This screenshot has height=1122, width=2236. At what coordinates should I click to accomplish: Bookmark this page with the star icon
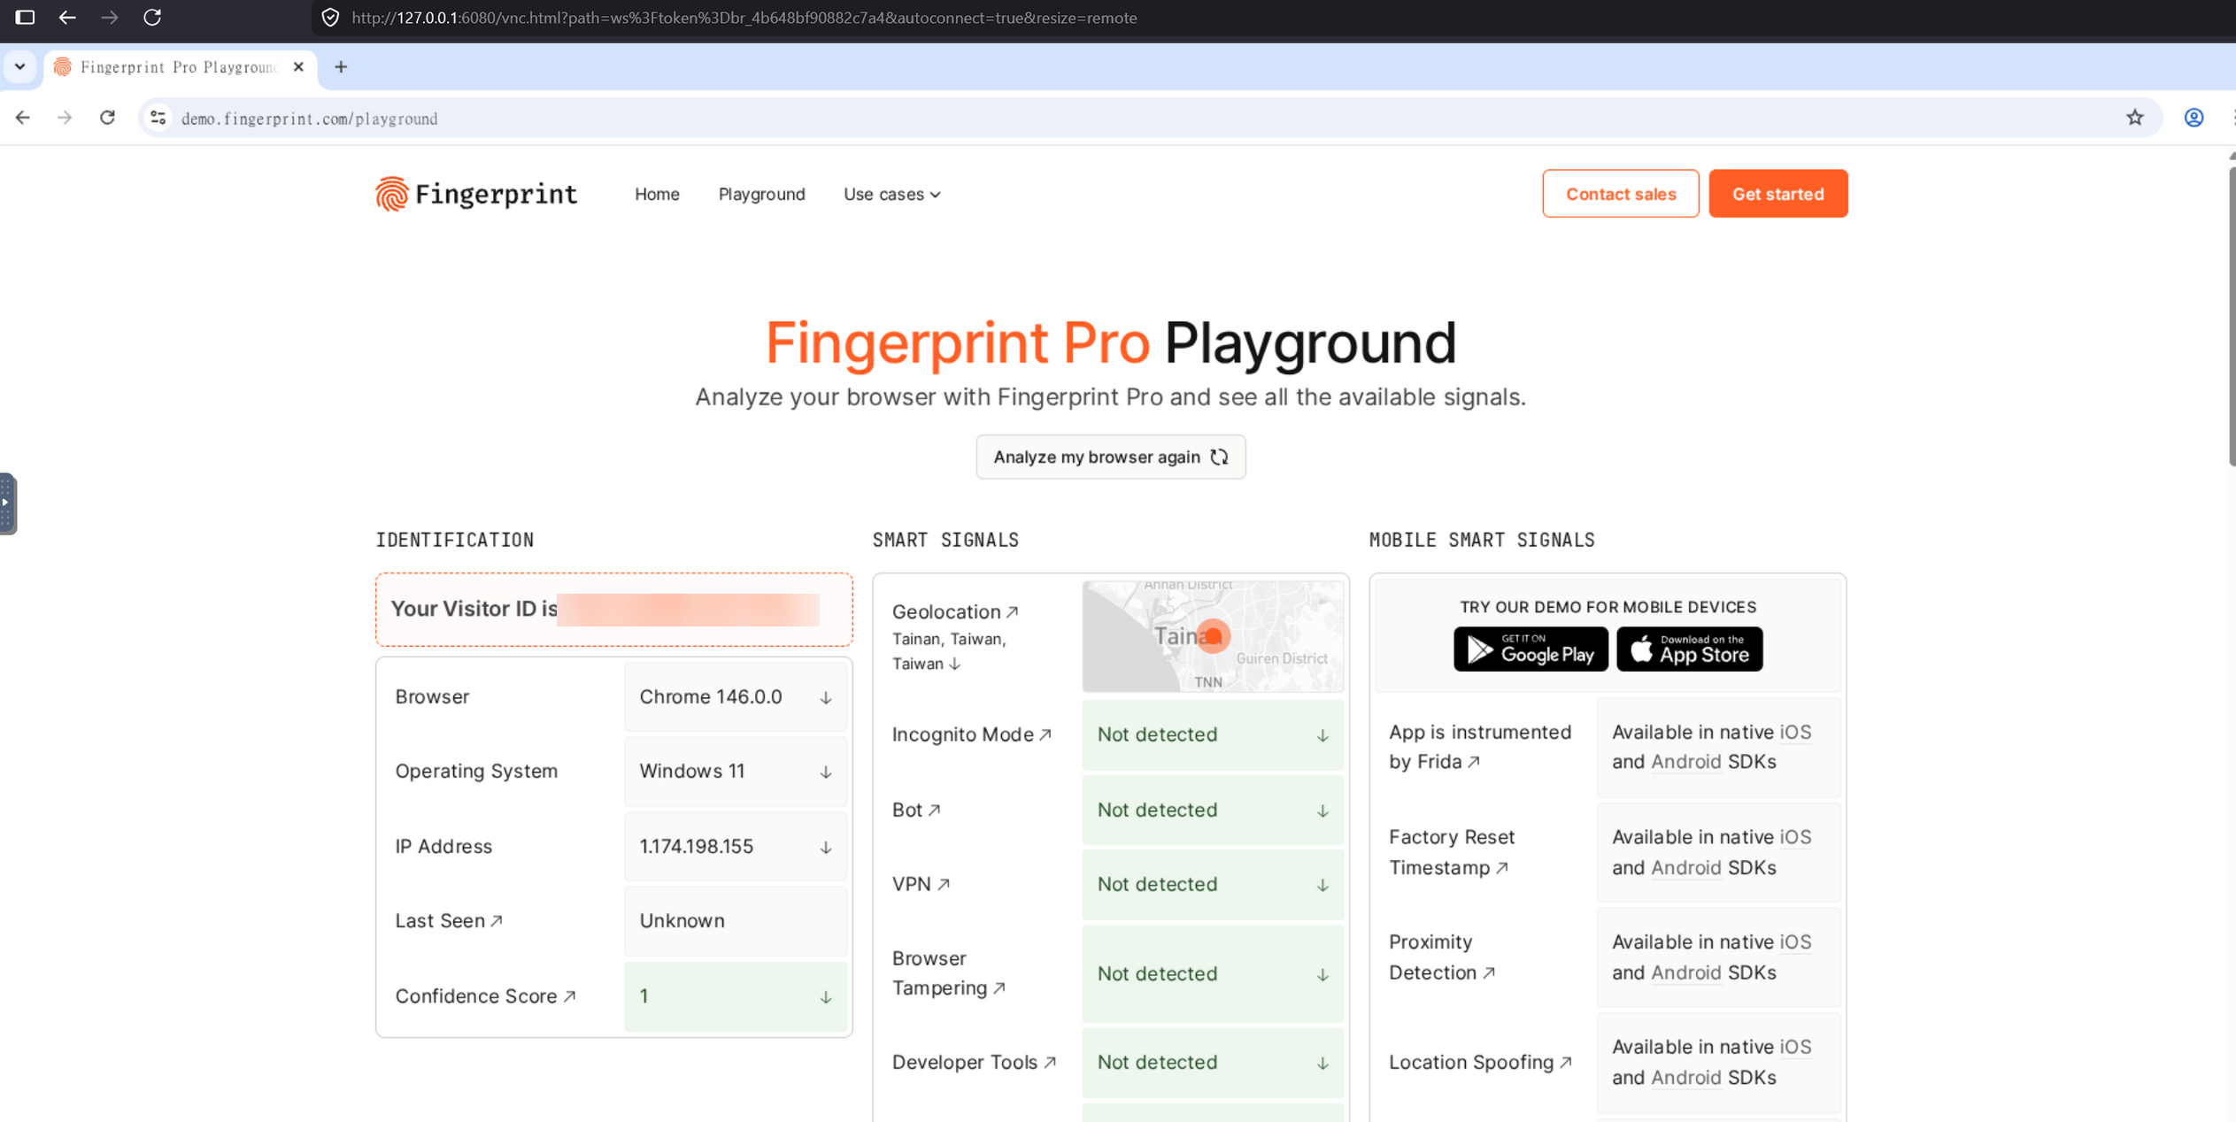(x=2134, y=118)
